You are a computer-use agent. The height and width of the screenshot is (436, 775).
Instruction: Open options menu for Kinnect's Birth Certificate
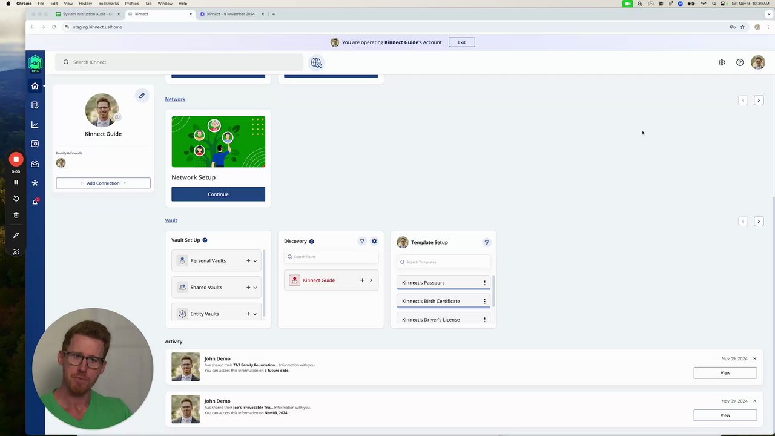[484, 301]
